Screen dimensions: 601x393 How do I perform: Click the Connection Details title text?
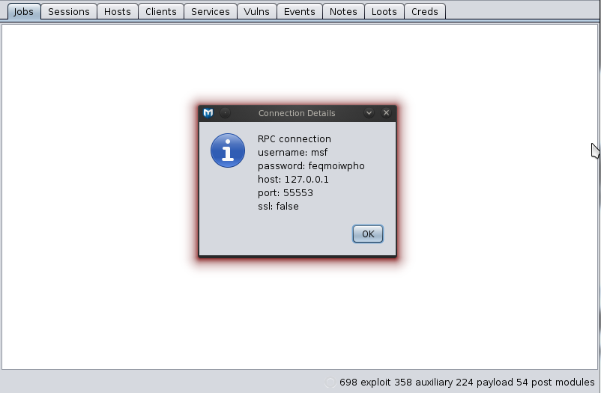[297, 113]
